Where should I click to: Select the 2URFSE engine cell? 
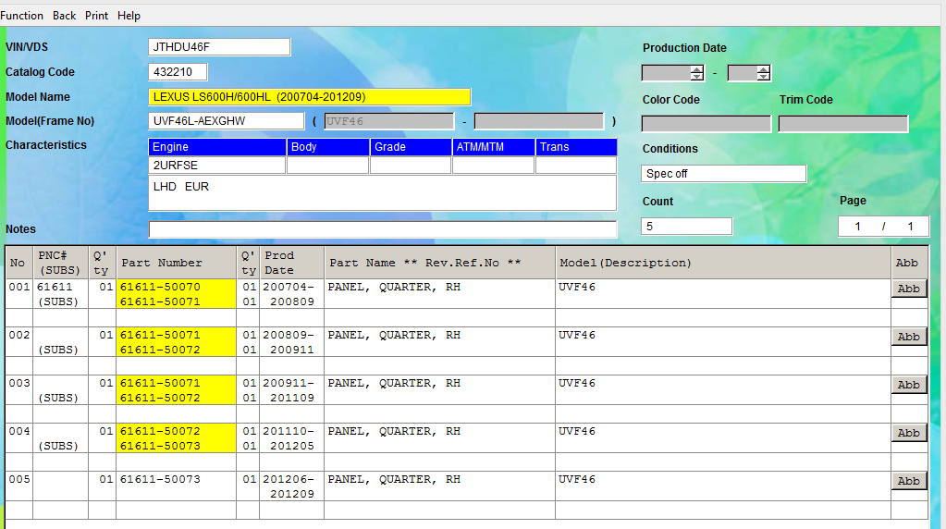pos(217,166)
